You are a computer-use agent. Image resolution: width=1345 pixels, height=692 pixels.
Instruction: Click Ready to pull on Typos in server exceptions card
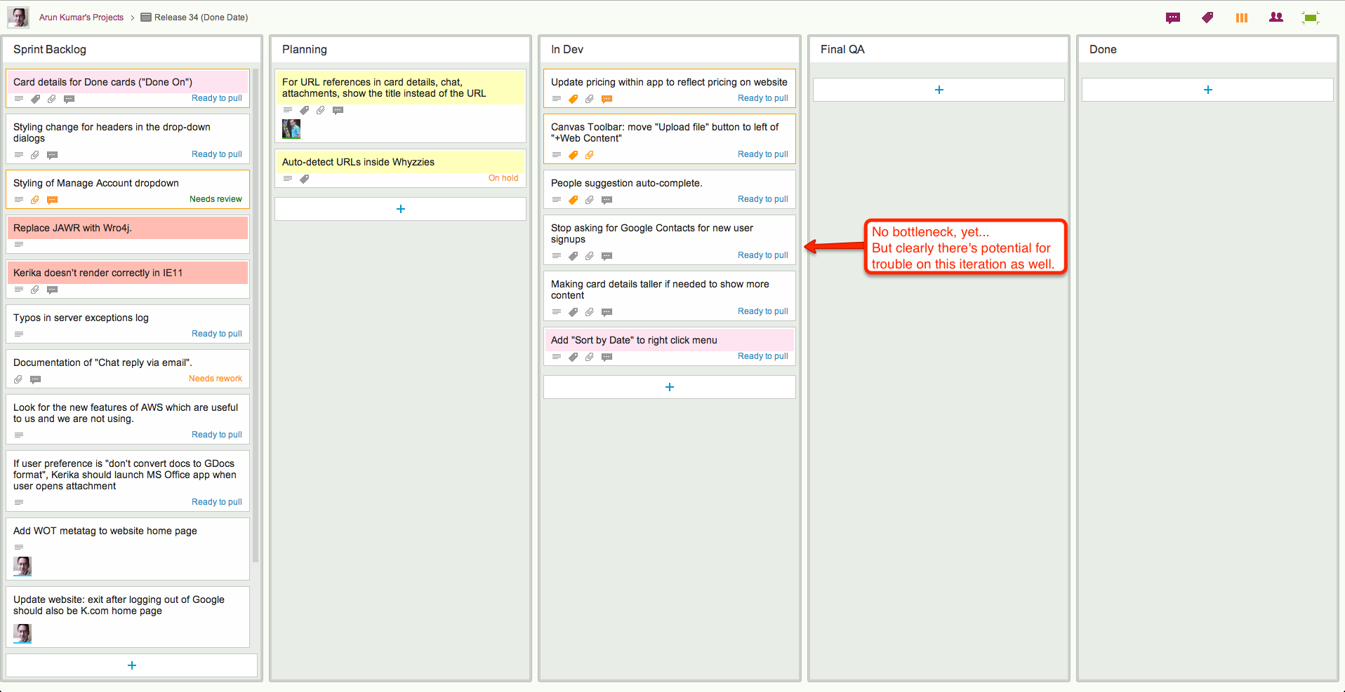(x=217, y=334)
